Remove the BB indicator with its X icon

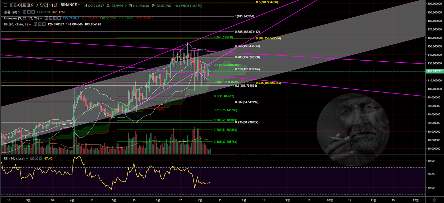click(44, 24)
